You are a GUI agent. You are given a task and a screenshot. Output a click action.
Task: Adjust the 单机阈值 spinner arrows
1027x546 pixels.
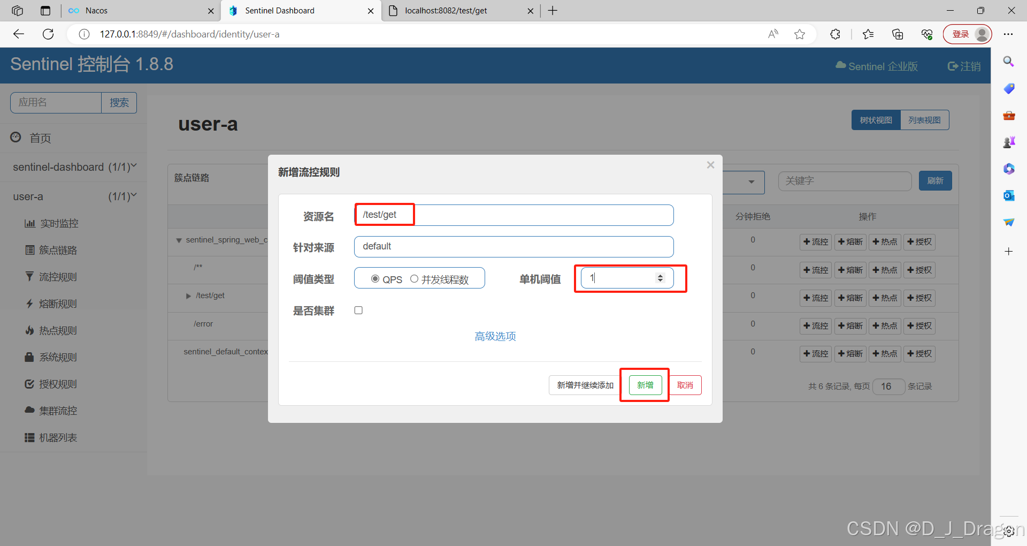click(660, 278)
